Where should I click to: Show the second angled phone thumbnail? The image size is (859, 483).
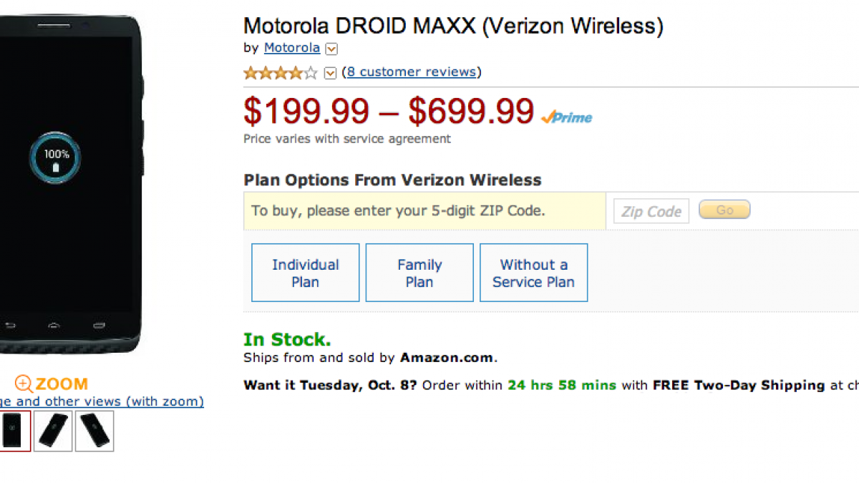click(53, 431)
